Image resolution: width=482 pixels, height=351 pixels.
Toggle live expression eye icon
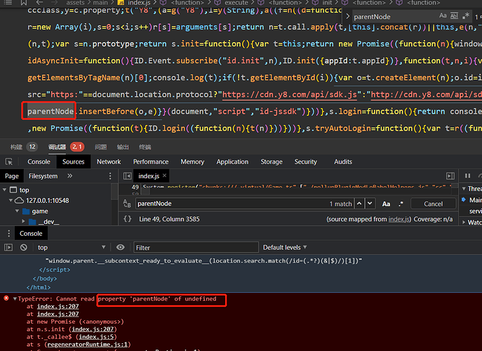coord(121,247)
